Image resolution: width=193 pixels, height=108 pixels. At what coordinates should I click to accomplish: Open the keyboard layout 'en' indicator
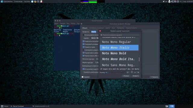166,1
